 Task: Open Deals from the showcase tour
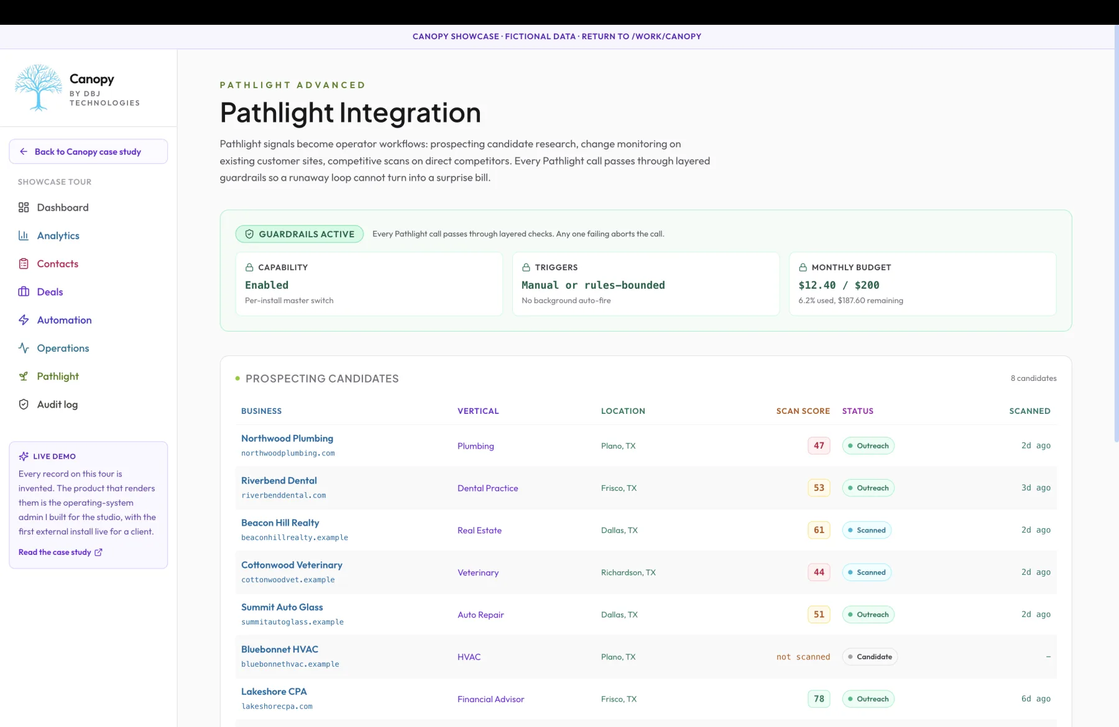(88, 292)
